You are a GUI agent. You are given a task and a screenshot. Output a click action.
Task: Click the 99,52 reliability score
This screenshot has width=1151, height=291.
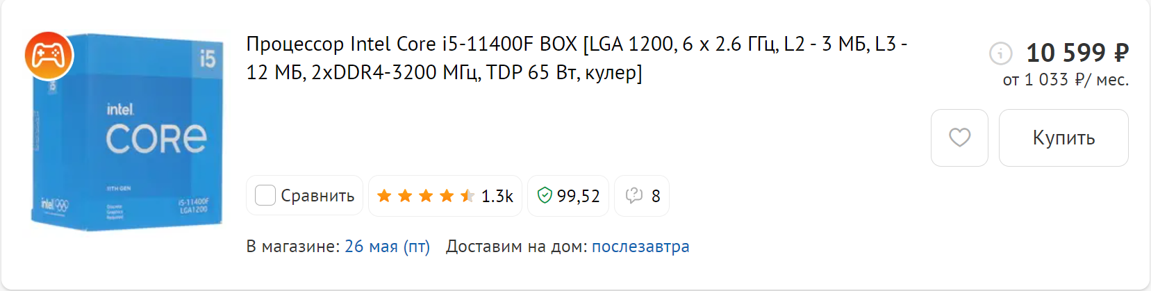tap(578, 197)
